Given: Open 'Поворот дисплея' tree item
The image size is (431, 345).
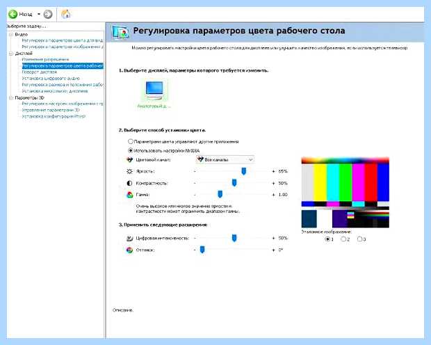Looking at the screenshot, I should coord(40,72).
